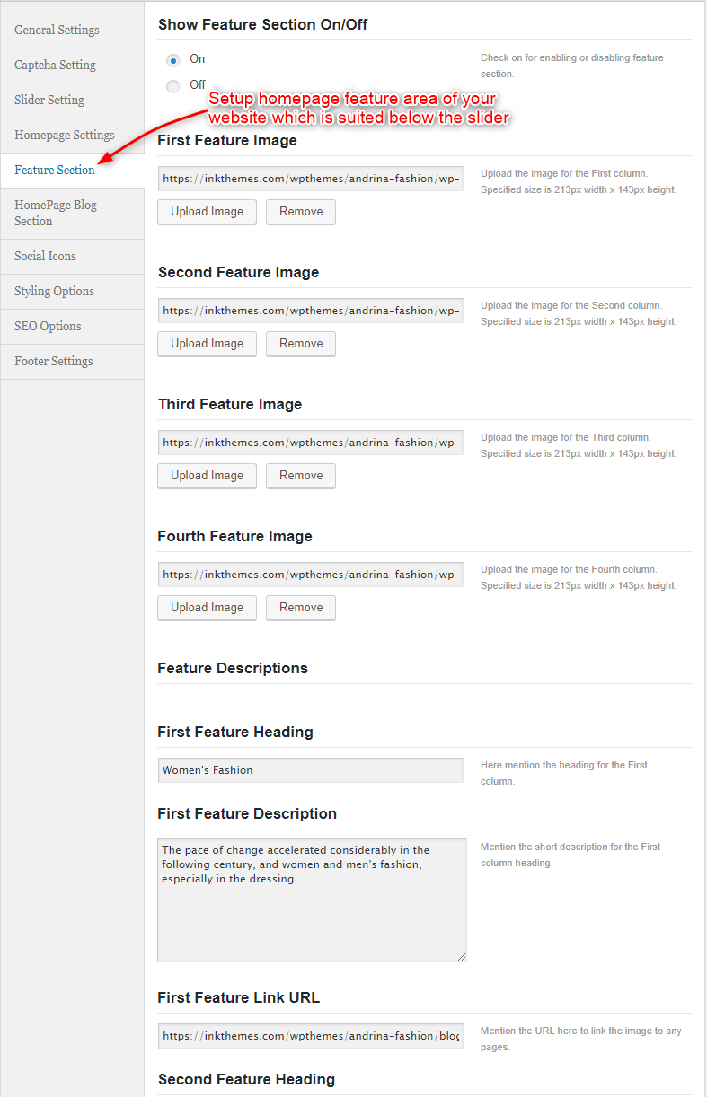707x1097 pixels.
Task: Open Social Icons tab
Action: point(72,257)
